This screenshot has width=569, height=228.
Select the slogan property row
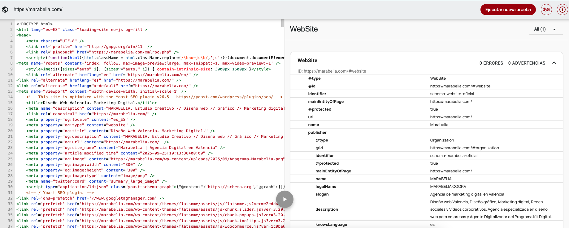(x=322, y=194)
